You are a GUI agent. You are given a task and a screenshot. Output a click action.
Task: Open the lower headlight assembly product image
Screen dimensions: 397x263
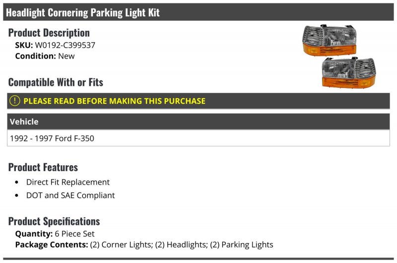tap(349, 72)
